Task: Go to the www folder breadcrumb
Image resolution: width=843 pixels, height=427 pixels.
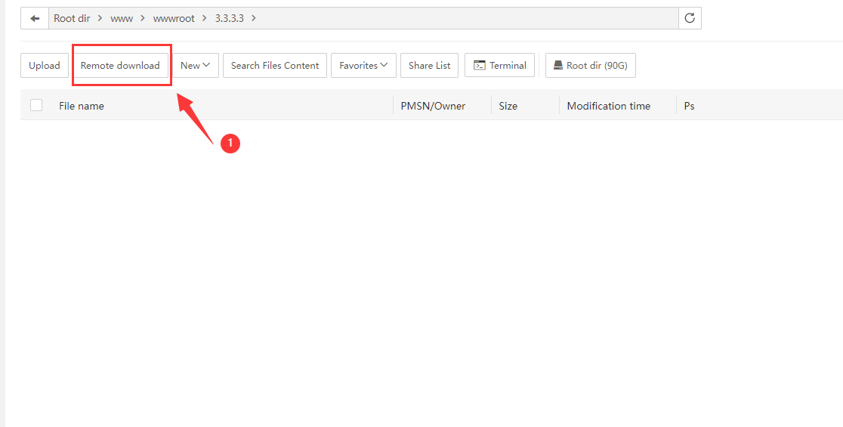Action: click(x=122, y=18)
